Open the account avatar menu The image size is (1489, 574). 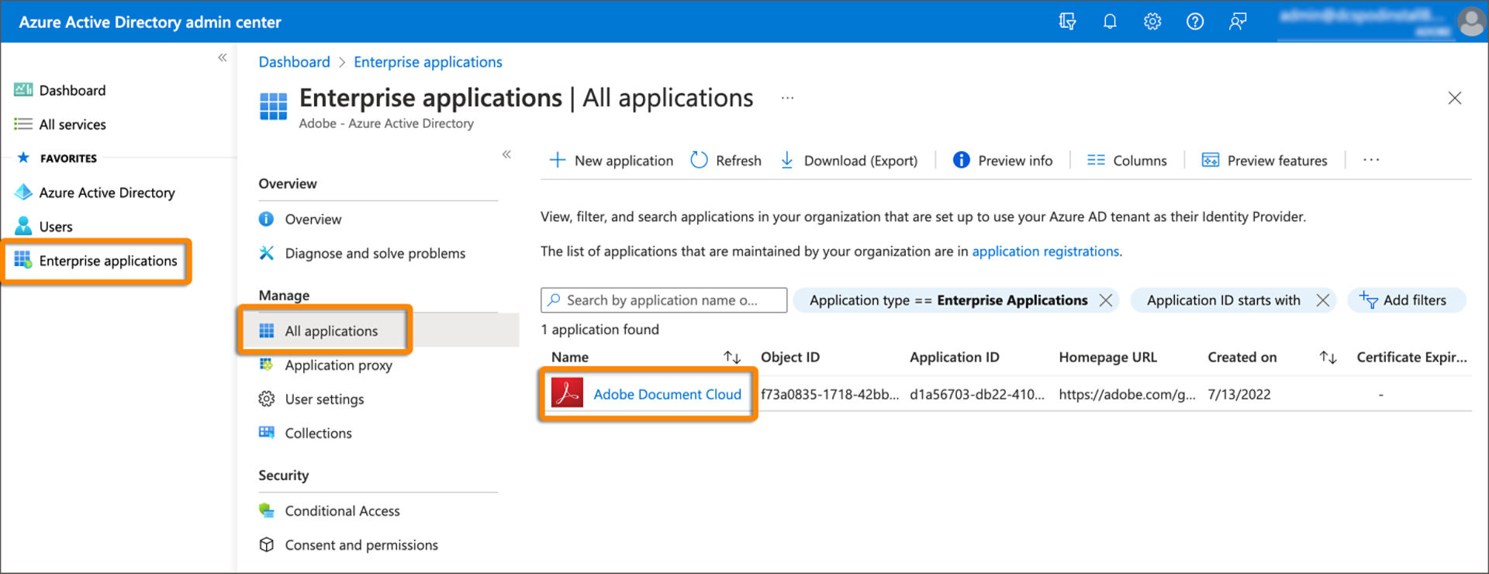pyautogui.click(x=1471, y=22)
